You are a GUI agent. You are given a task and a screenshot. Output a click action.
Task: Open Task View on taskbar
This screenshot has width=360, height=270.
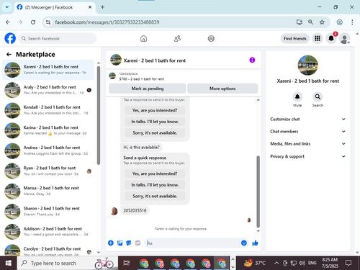tap(126, 263)
